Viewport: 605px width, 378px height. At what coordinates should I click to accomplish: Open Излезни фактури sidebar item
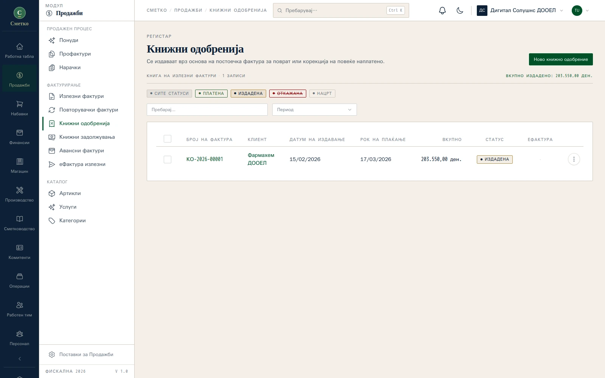tap(81, 96)
